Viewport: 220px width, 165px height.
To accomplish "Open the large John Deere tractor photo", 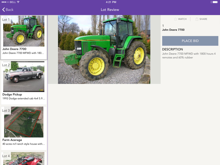I will pos(104,49).
